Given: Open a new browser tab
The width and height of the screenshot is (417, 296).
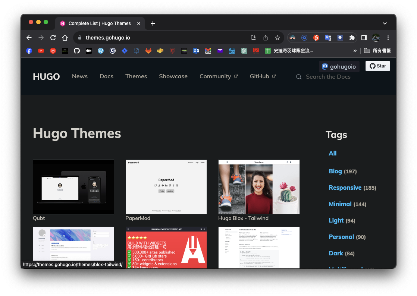Looking at the screenshot, I should pyautogui.click(x=153, y=23).
